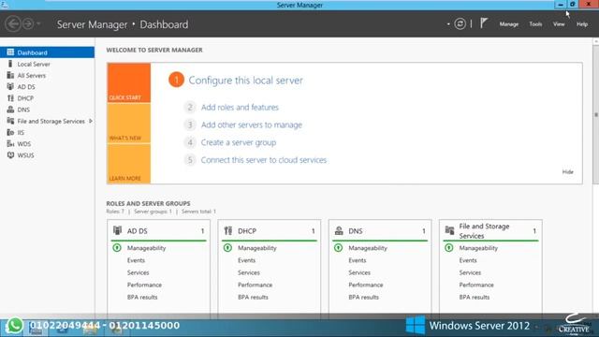The width and height of the screenshot is (599, 337).
Task: Click the AD DS sidebar icon
Action: click(x=10, y=87)
